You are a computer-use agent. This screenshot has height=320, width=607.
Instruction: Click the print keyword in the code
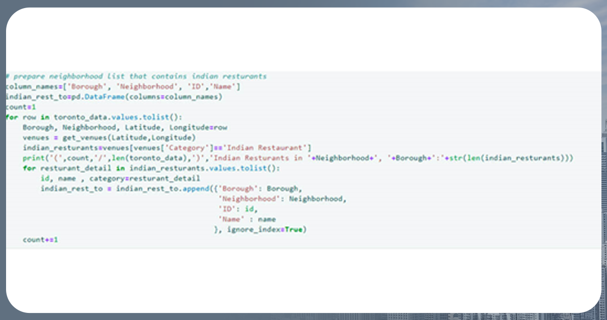point(33,158)
